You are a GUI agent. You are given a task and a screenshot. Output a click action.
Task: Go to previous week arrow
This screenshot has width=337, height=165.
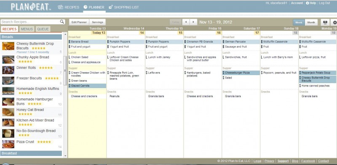coord(186,22)
